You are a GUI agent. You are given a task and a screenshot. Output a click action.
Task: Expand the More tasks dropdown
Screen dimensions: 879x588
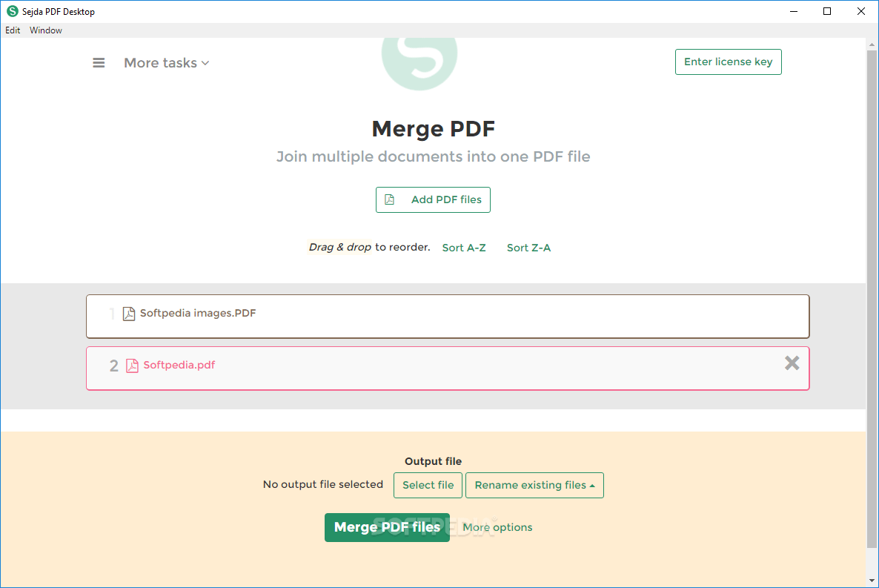click(166, 62)
